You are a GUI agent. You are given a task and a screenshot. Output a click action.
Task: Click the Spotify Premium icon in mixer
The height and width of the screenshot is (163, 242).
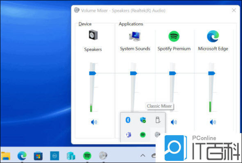click(x=174, y=36)
